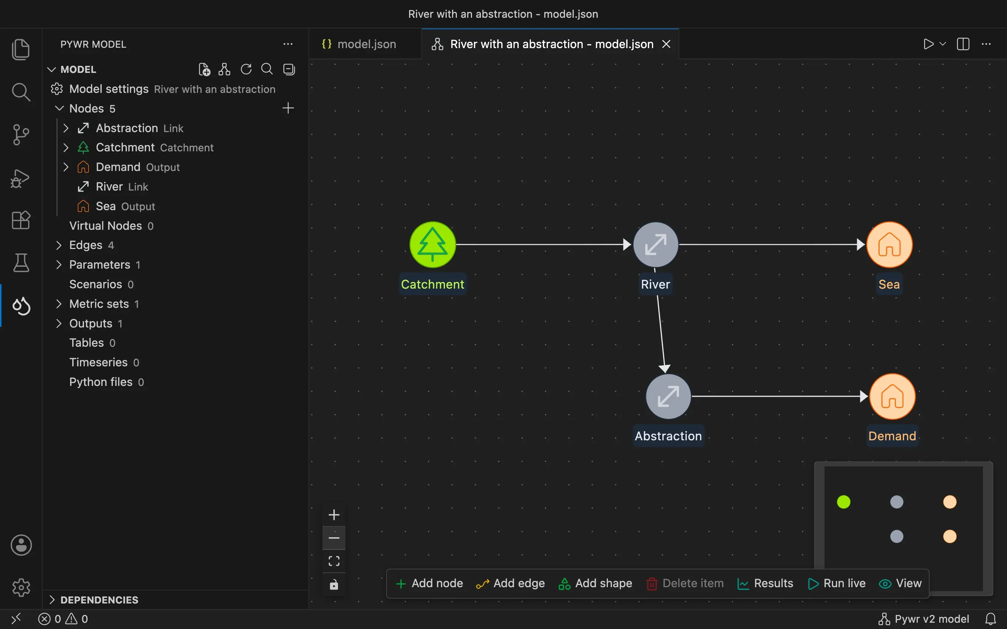The height and width of the screenshot is (629, 1007).
Task: Click the Run live button
Action: [x=836, y=583]
